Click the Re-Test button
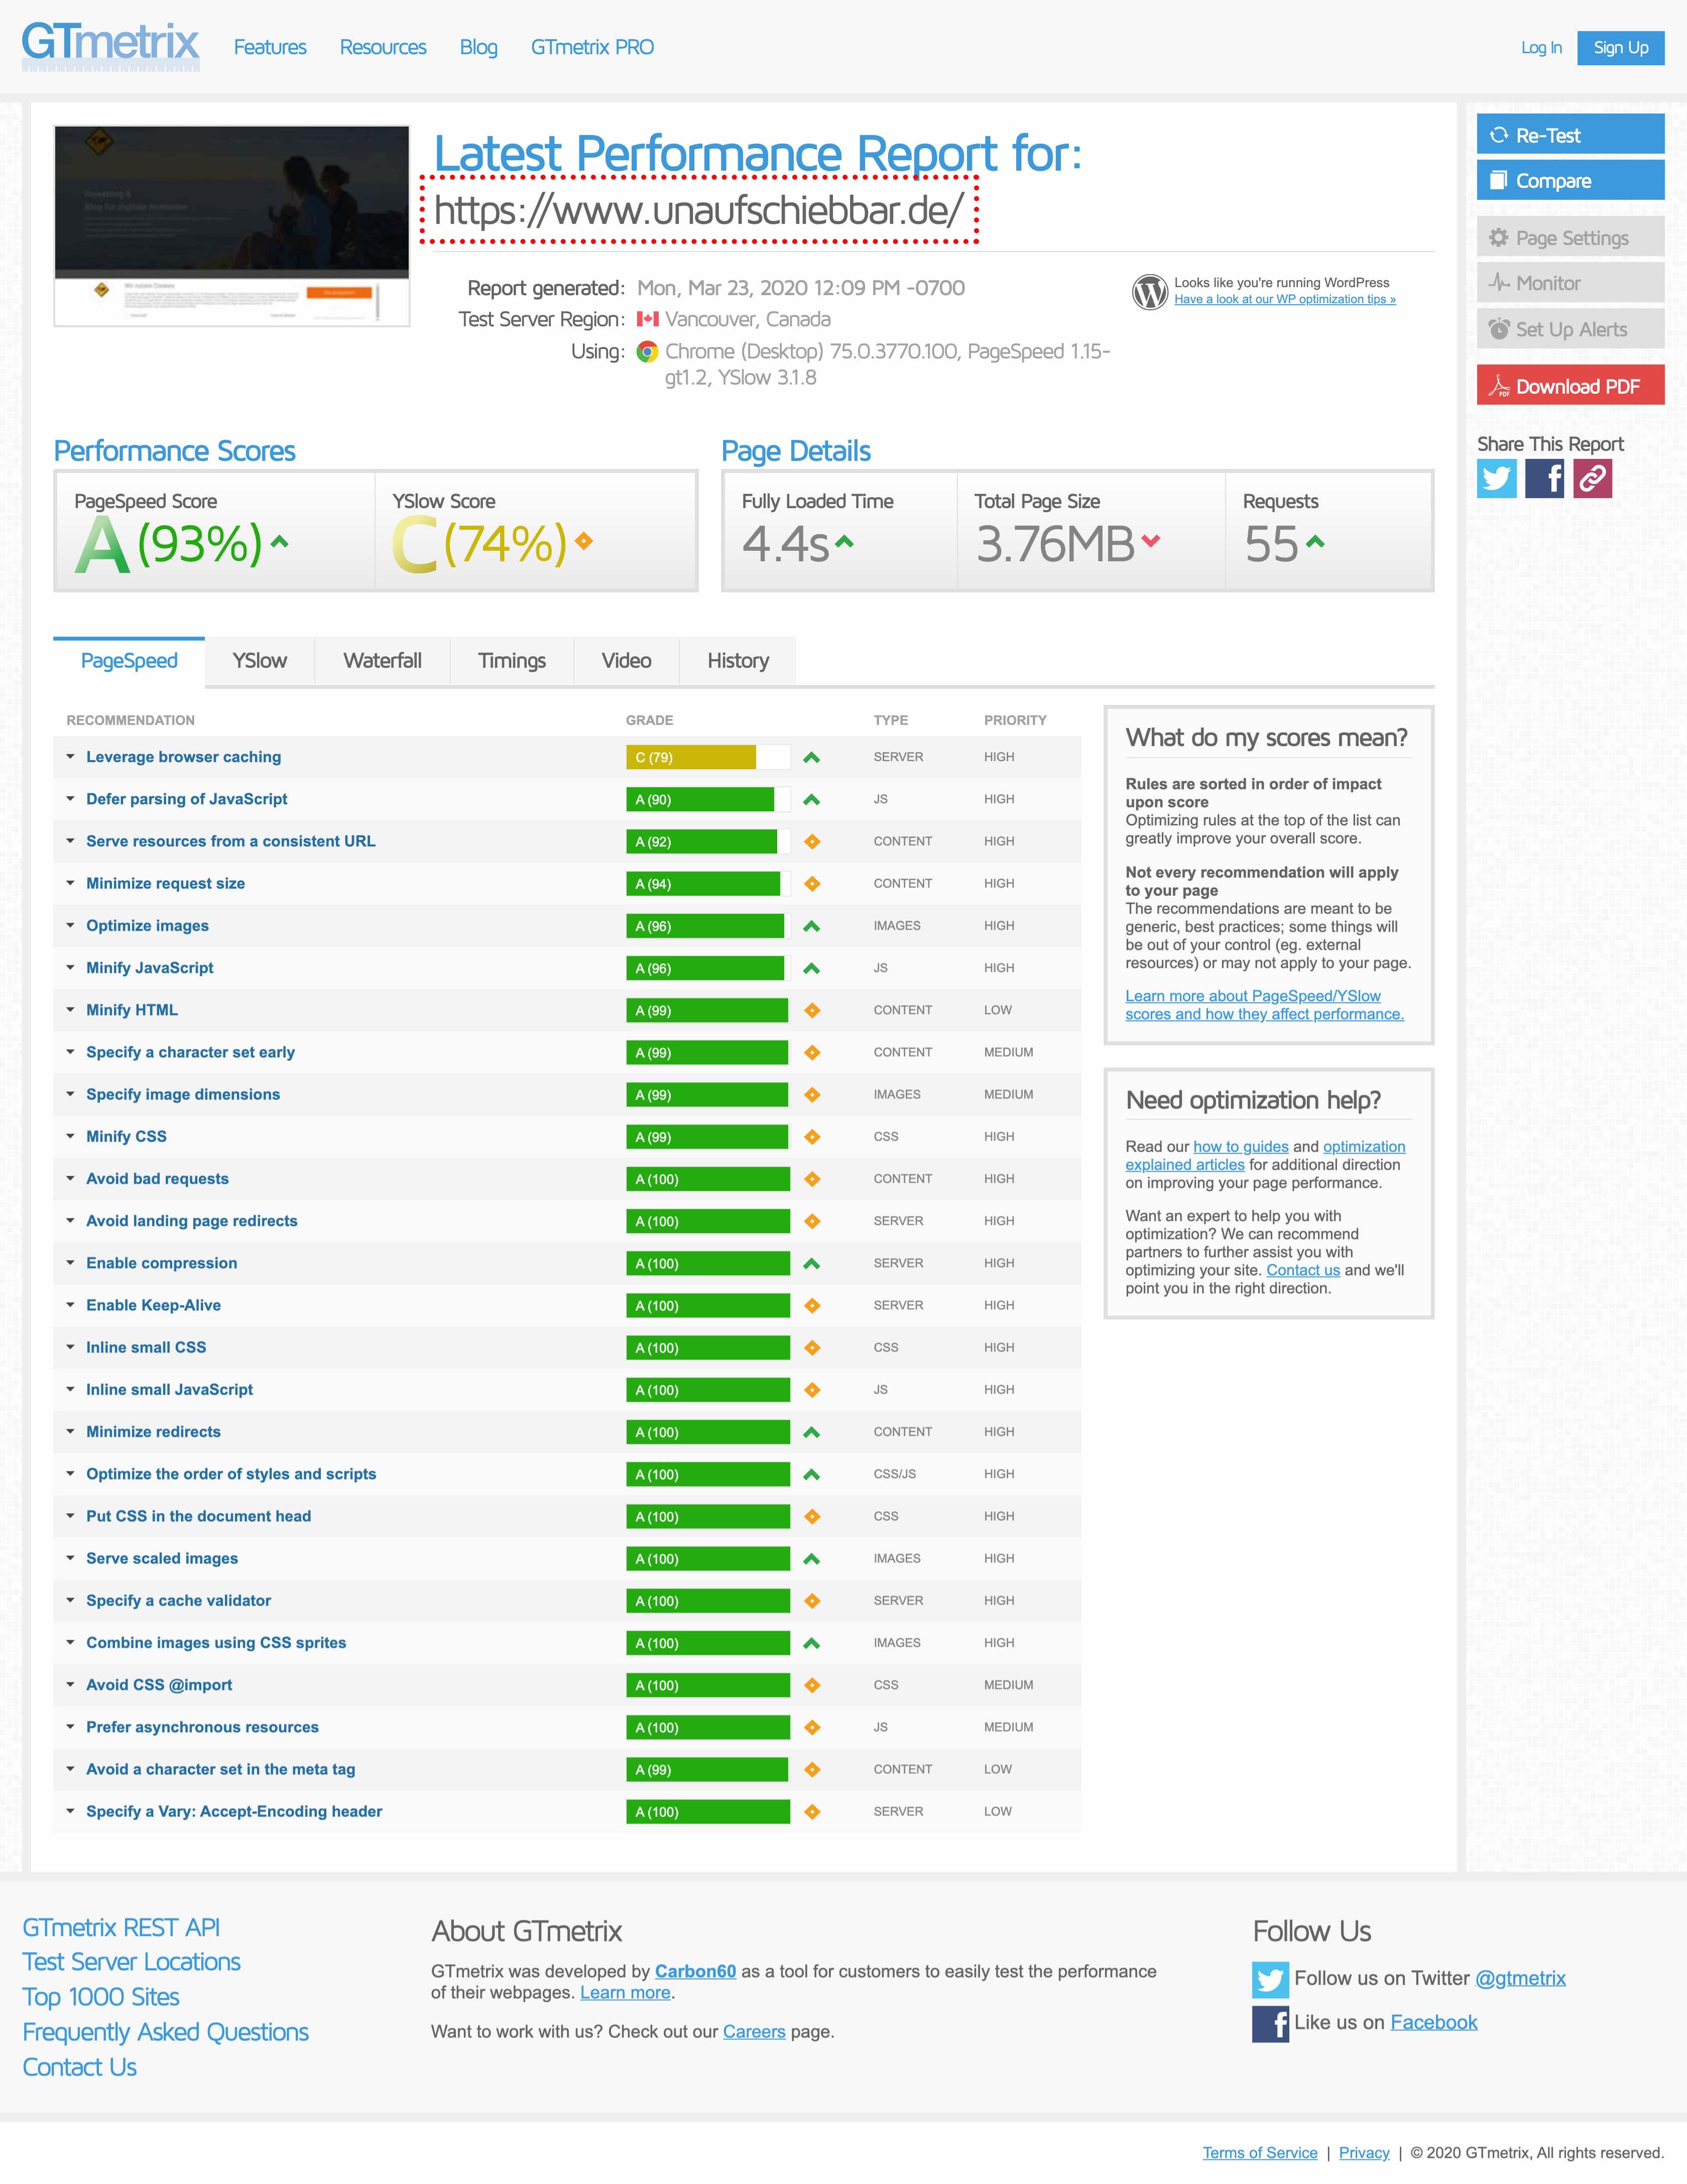This screenshot has width=1687, height=2184. 1570,135
